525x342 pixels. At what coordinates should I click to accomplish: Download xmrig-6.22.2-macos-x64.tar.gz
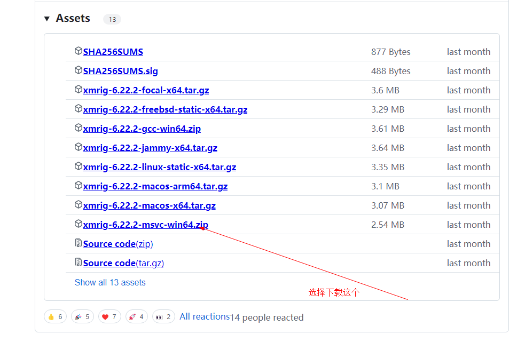tap(149, 205)
